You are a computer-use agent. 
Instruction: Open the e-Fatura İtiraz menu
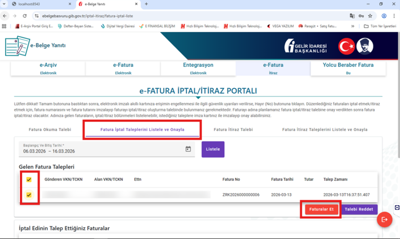click(273, 68)
